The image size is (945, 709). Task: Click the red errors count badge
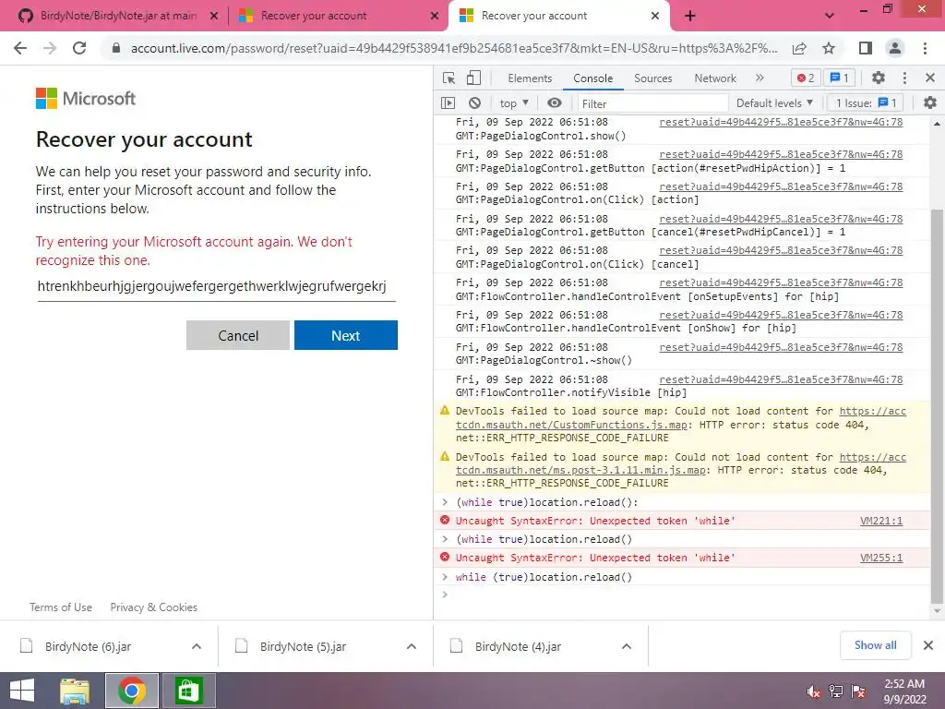click(x=805, y=78)
